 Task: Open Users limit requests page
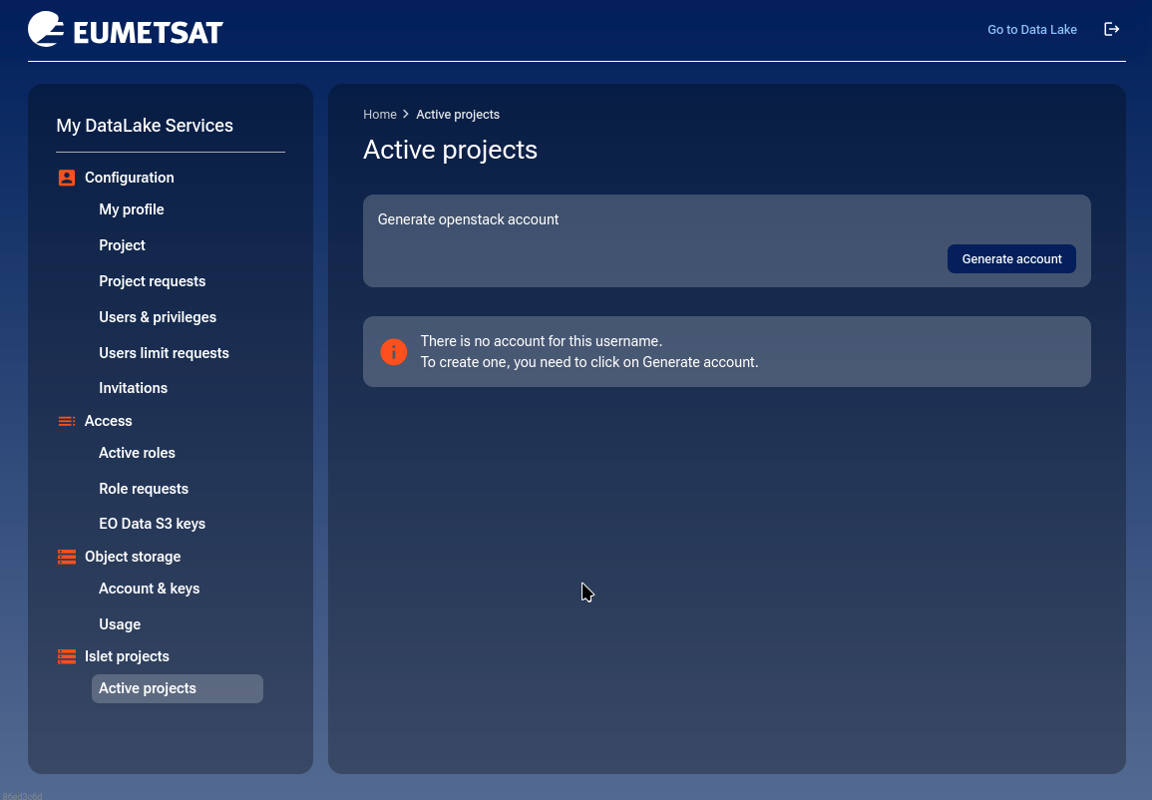click(x=164, y=353)
